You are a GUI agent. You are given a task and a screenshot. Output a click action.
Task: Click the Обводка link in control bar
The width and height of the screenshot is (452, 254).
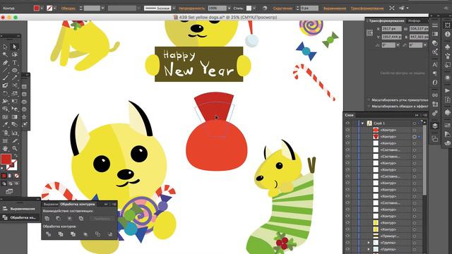pyautogui.click(x=68, y=8)
